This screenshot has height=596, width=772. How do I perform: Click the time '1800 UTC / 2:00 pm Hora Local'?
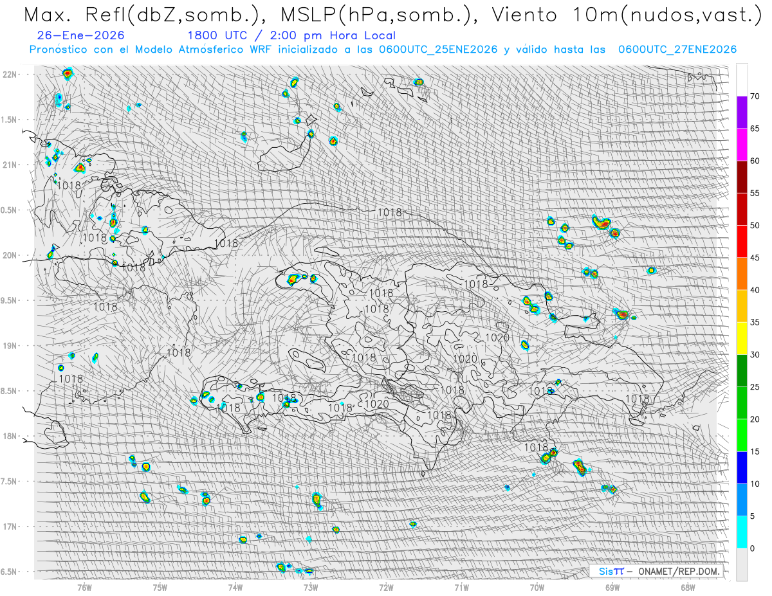coord(291,35)
